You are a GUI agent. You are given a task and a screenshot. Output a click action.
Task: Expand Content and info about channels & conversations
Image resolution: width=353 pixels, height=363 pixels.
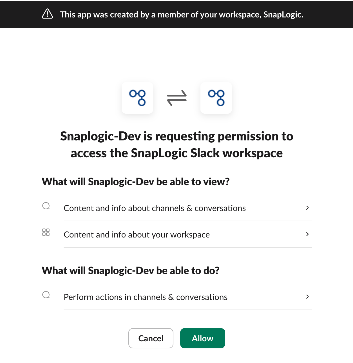(x=307, y=208)
